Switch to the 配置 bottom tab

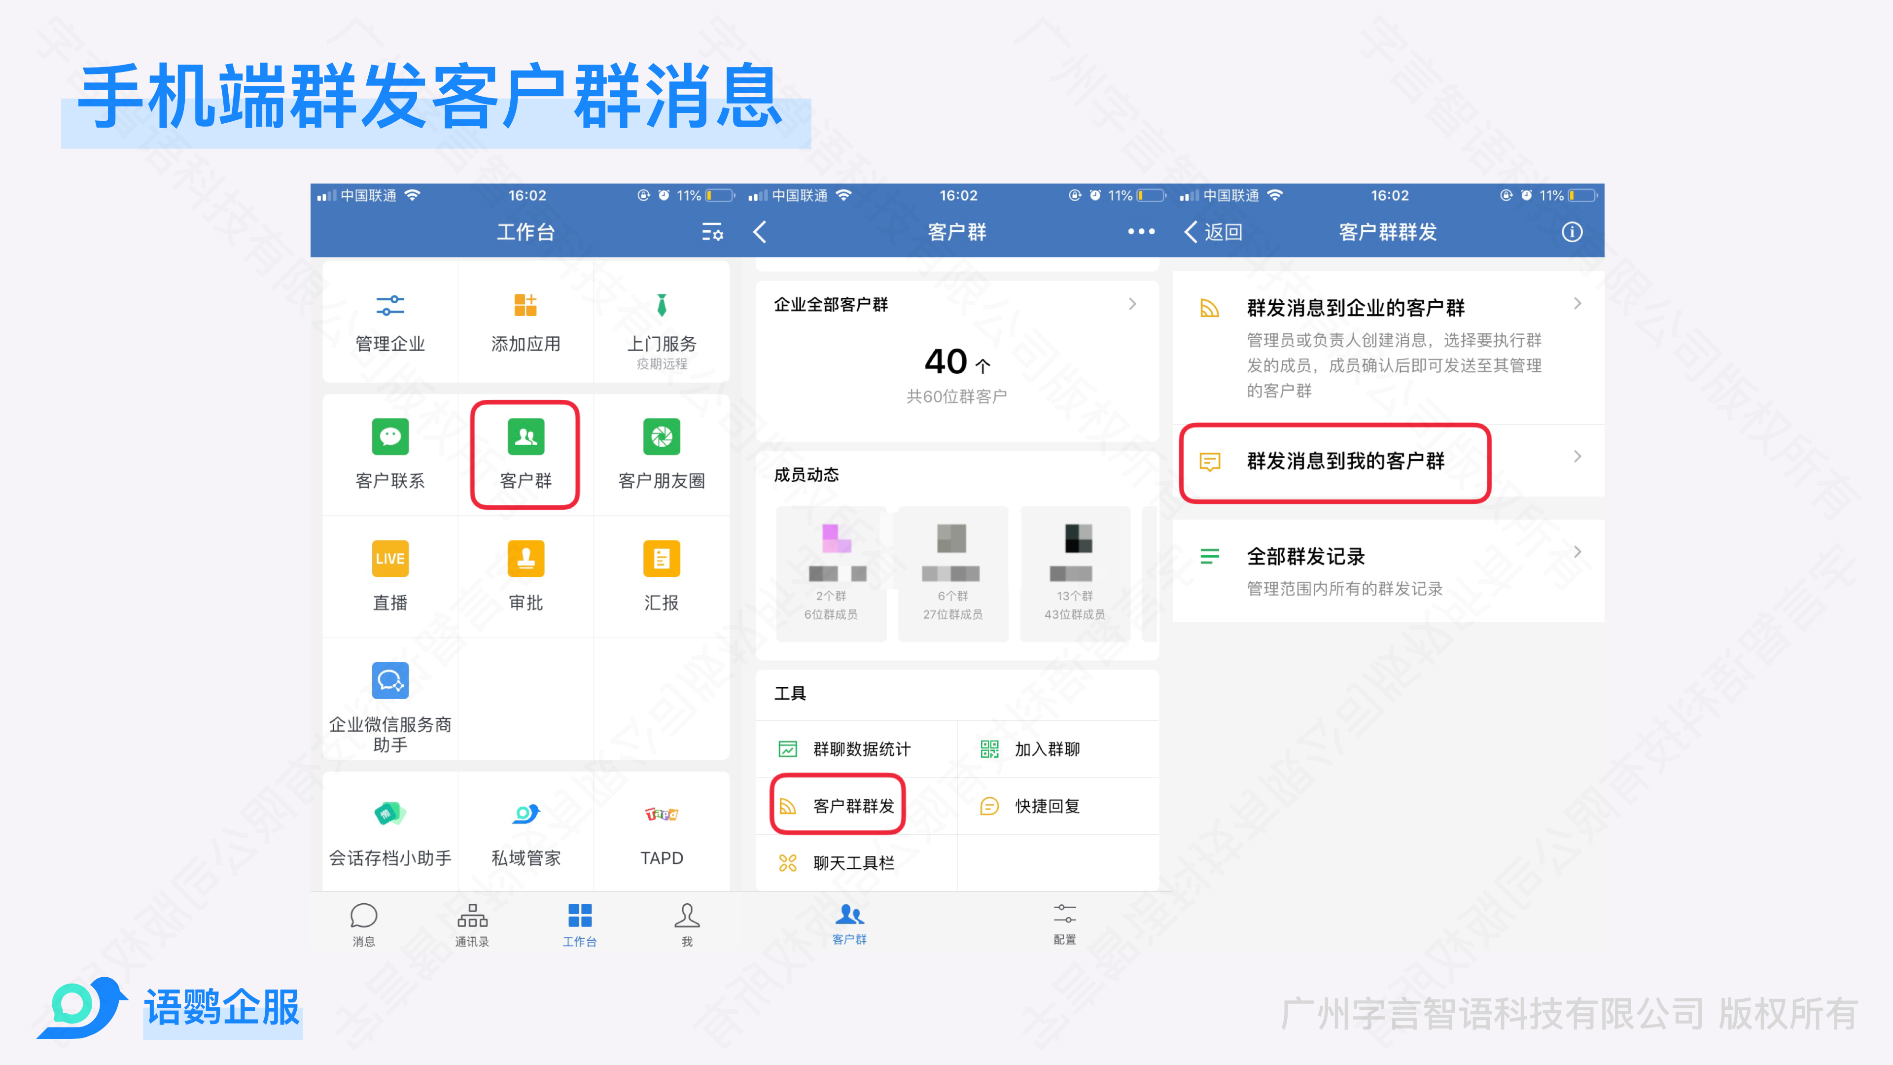(x=1064, y=923)
